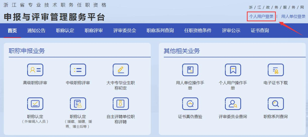Click the 个人用户登录 link
Image resolution: width=308 pixels, height=137 pixels.
[x=261, y=17]
